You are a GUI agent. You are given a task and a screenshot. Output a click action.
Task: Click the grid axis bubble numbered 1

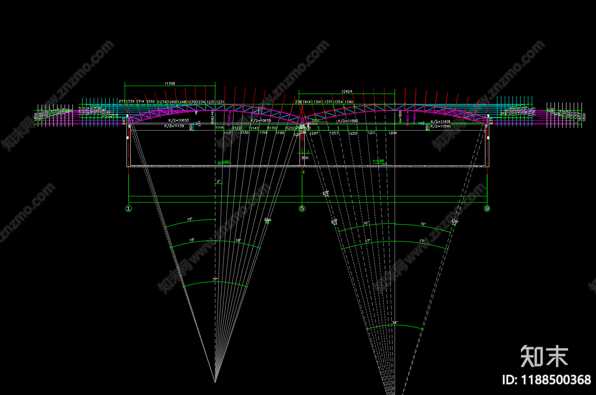pyautogui.click(x=128, y=208)
